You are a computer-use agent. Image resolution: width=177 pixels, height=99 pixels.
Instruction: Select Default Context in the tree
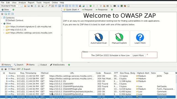tap(15, 20)
